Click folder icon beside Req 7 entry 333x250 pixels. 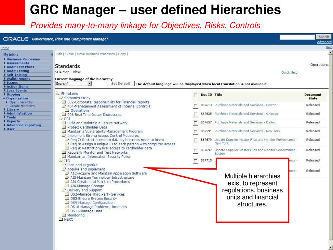(67, 140)
